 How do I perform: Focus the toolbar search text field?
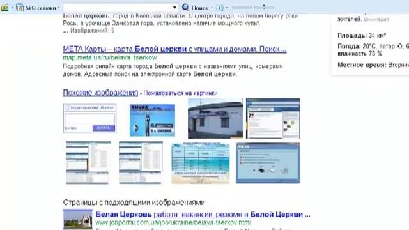[118, 8]
